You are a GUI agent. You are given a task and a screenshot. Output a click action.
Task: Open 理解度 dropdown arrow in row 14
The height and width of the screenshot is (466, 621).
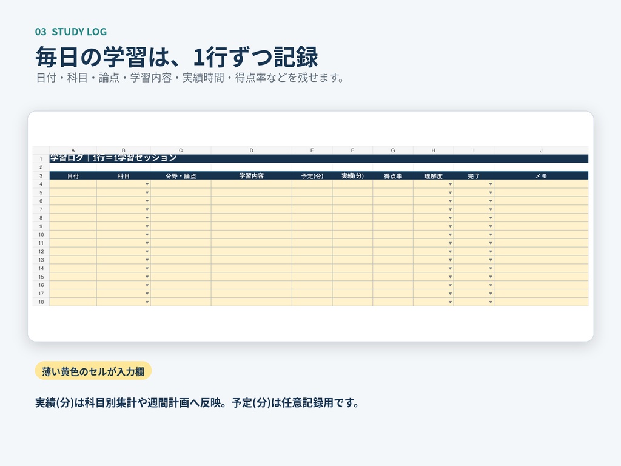[450, 268]
